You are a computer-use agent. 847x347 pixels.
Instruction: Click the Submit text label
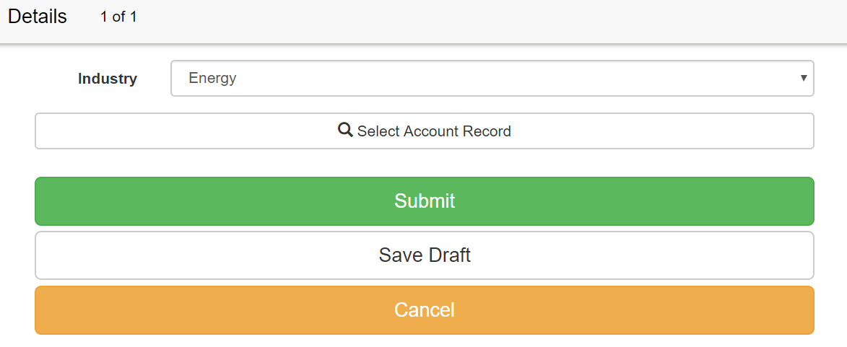tap(425, 201)
